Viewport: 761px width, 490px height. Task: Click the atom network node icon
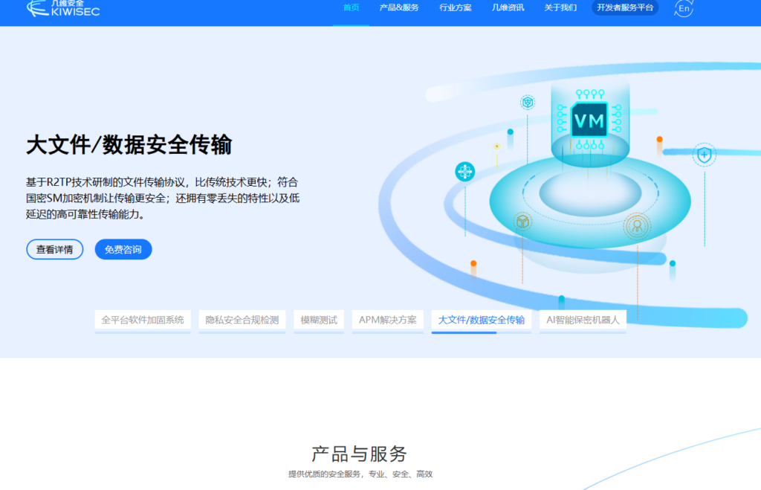pos(464,172)
